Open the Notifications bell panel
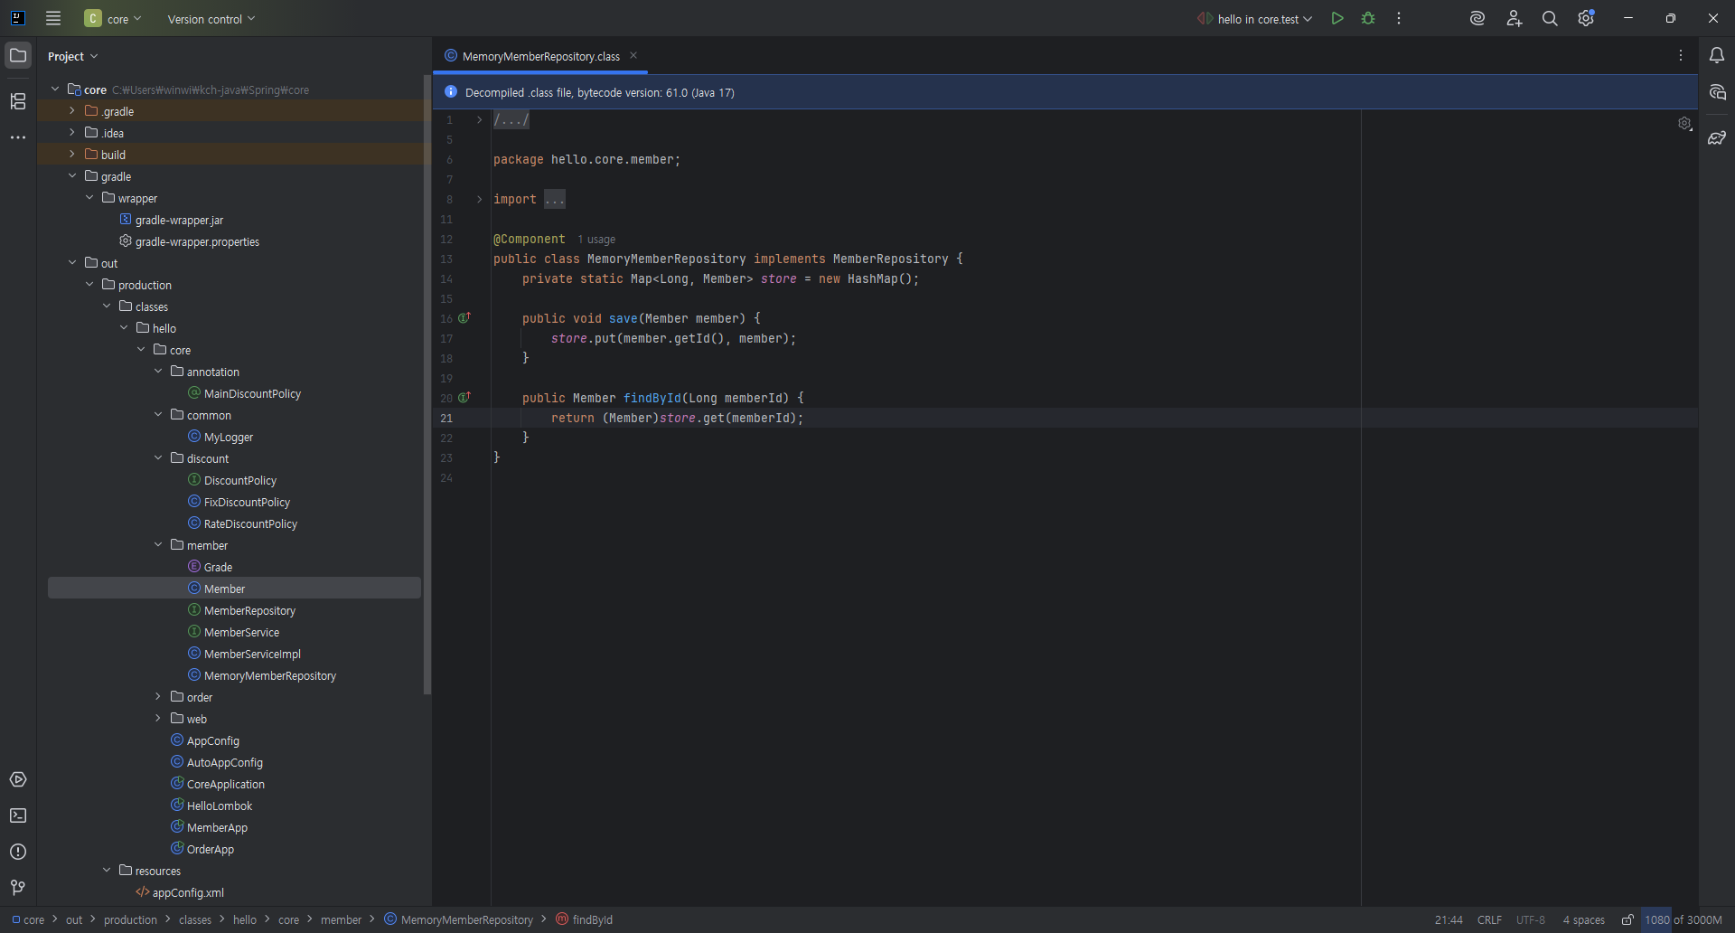The height and width of the screenshot is (933, 1735). click(1717, 56)
